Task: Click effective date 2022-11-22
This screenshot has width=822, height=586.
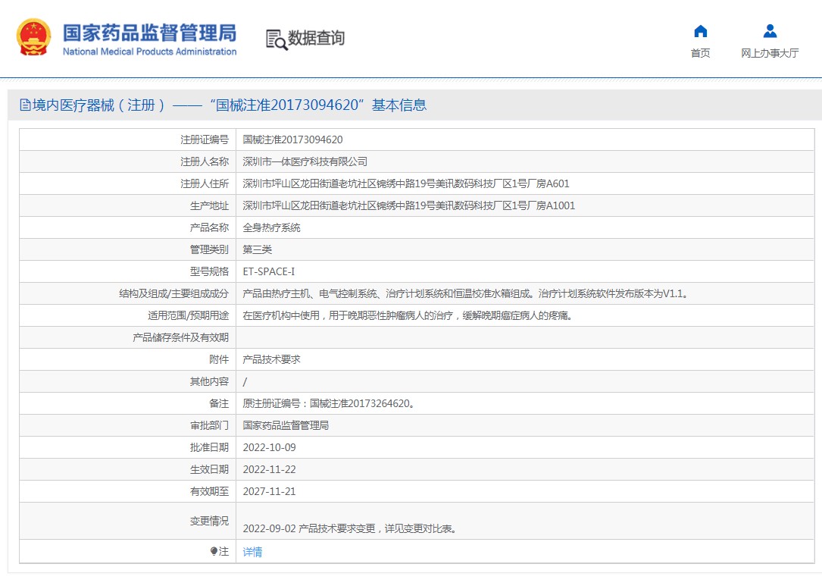Action: [x=269, y=469]
